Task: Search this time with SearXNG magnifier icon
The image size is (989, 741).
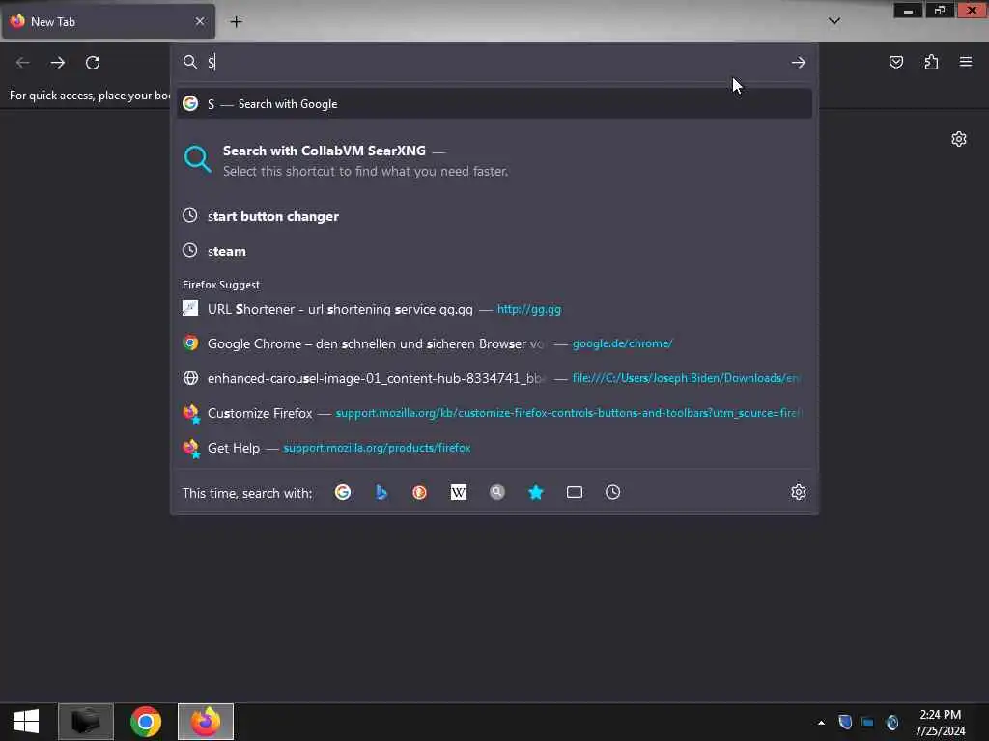Action: pyautogui.click(x=497, y=492)
